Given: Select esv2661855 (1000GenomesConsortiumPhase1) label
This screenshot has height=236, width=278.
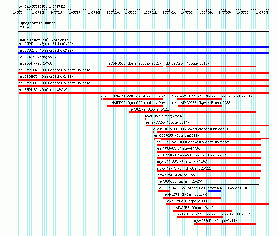Looking at the screenshot, I should tap(215, 96).
